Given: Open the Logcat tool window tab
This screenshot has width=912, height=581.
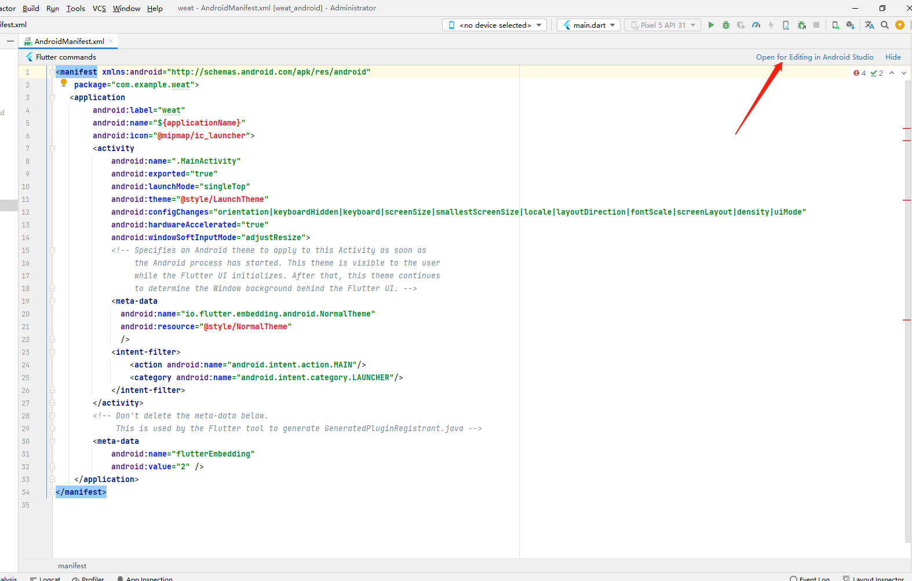Looking at the screenshot, I should click(45, 578).
